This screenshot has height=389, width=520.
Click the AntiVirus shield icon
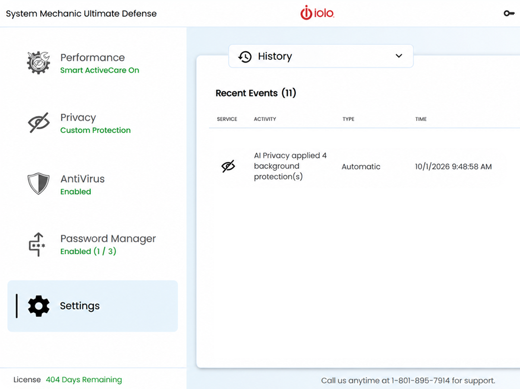pos(38,184)
